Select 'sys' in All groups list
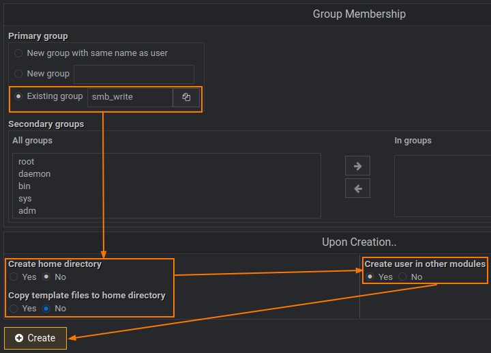491x353 pixels. click(25, 199)
